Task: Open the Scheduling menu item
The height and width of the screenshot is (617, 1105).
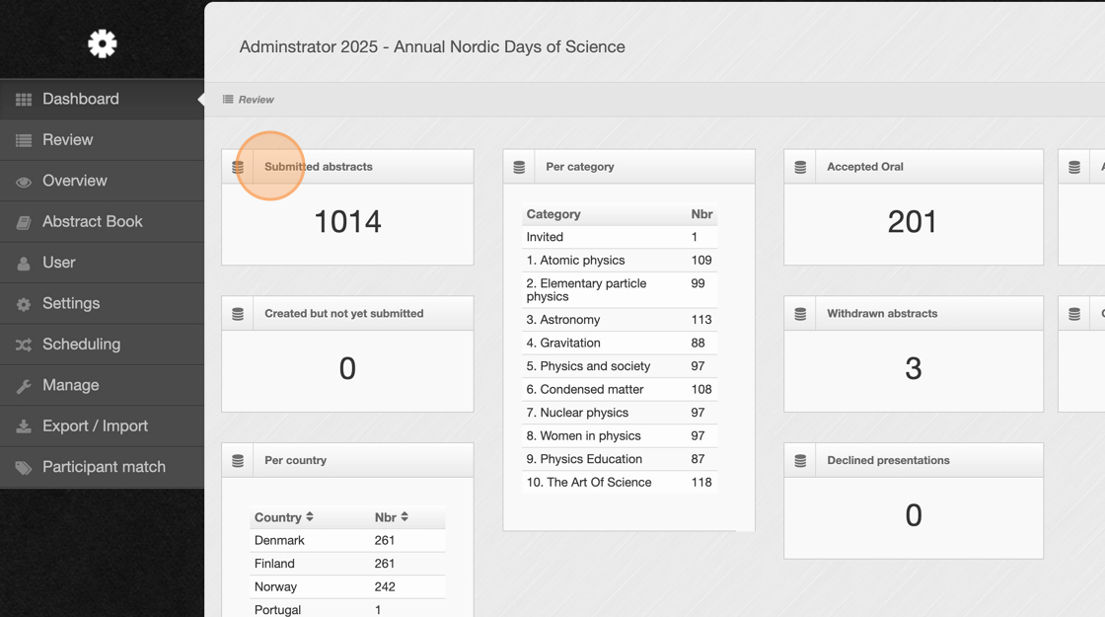Action: (103, 345)
